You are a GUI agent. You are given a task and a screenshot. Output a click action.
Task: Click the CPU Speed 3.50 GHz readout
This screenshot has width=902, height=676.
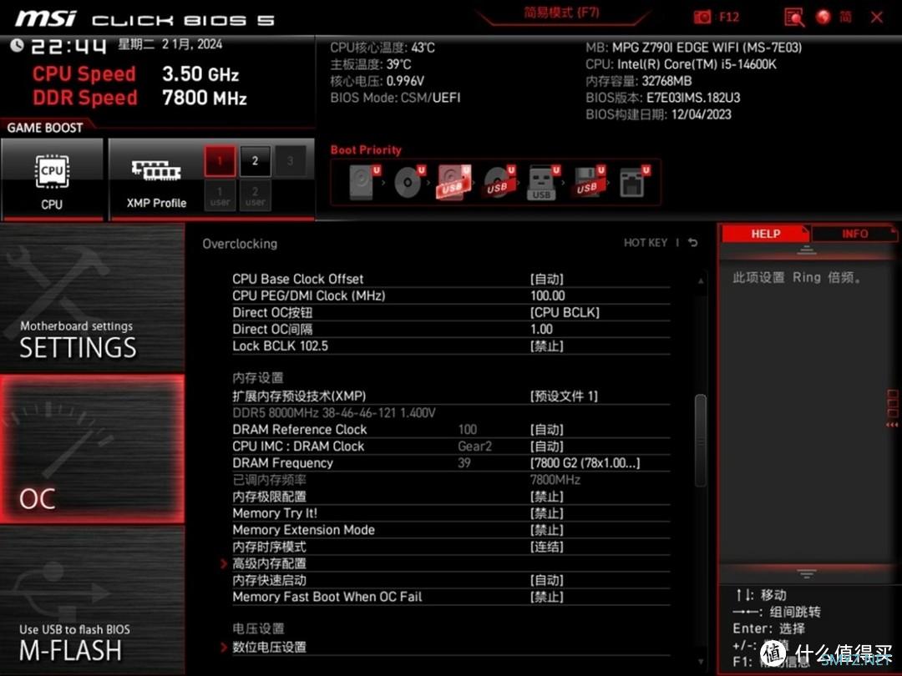pyautogui.click(x=135, y=73)
